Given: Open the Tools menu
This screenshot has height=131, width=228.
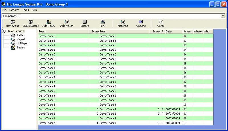Looking at the screenshot, I should [25, 10].
